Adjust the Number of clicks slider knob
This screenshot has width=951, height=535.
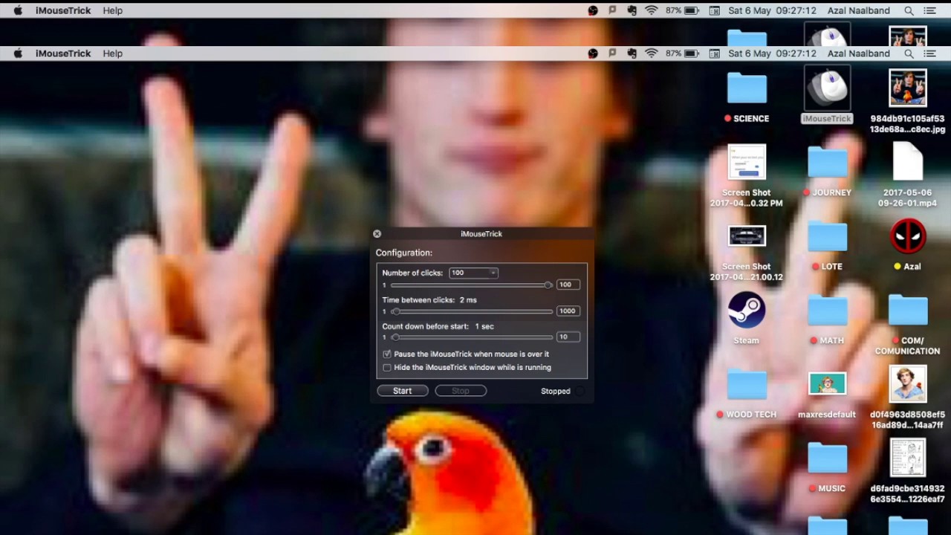548,285
